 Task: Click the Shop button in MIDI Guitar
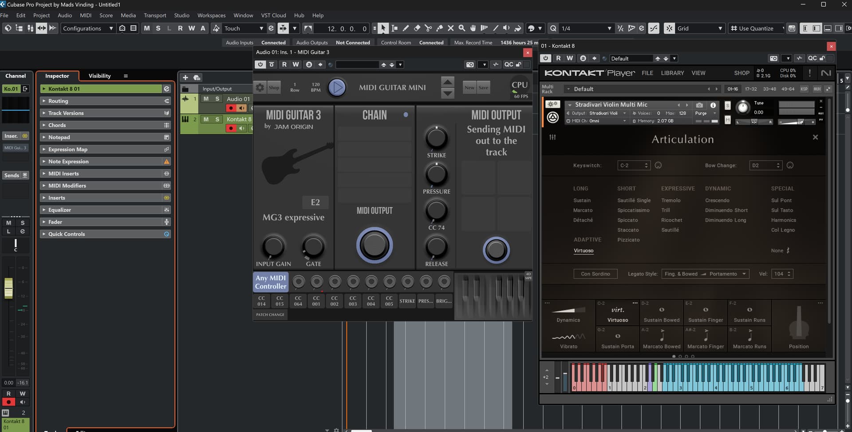274,88
